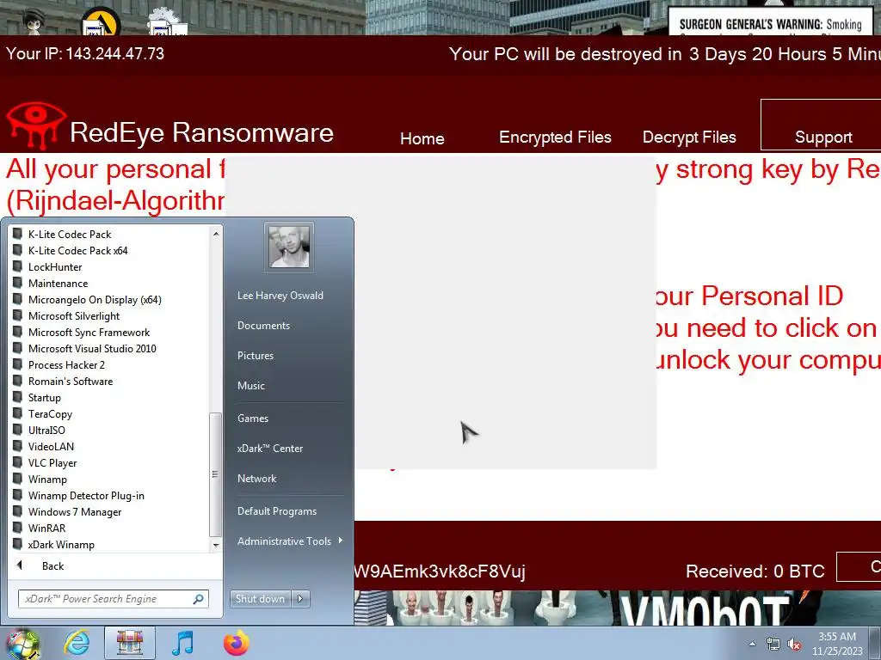Click the button beside Received: 0 BTC
The image size is (881, 660).
[859, 566]
